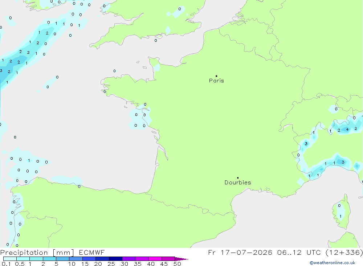Click the value 1 on Corsica

(340, 216)
